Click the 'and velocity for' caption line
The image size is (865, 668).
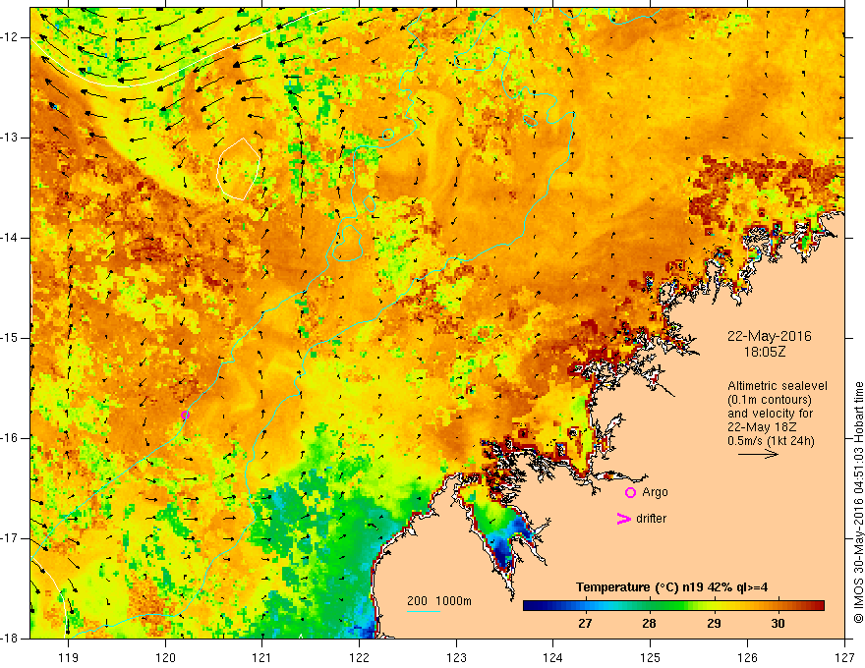770,414
